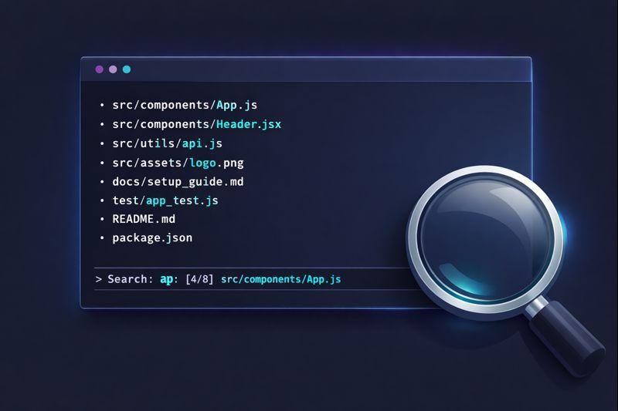
Task: Click the 'Search:' prompt label
Action: coord(130,279)
